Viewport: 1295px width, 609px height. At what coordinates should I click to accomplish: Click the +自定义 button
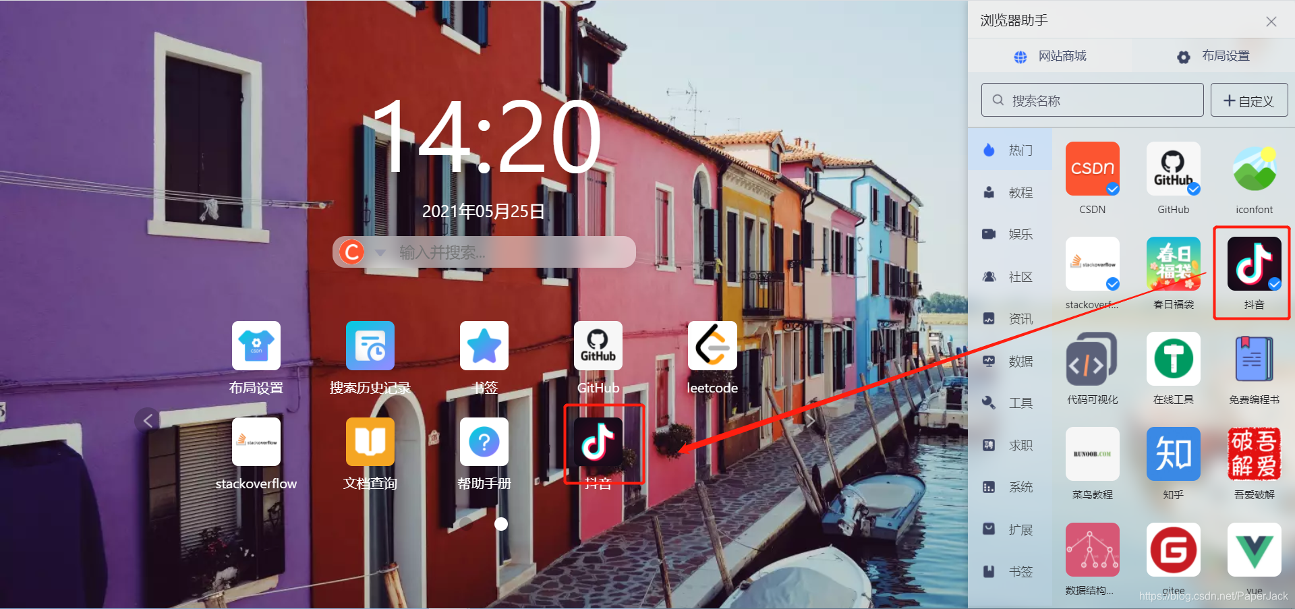(x=1249, y=100)
